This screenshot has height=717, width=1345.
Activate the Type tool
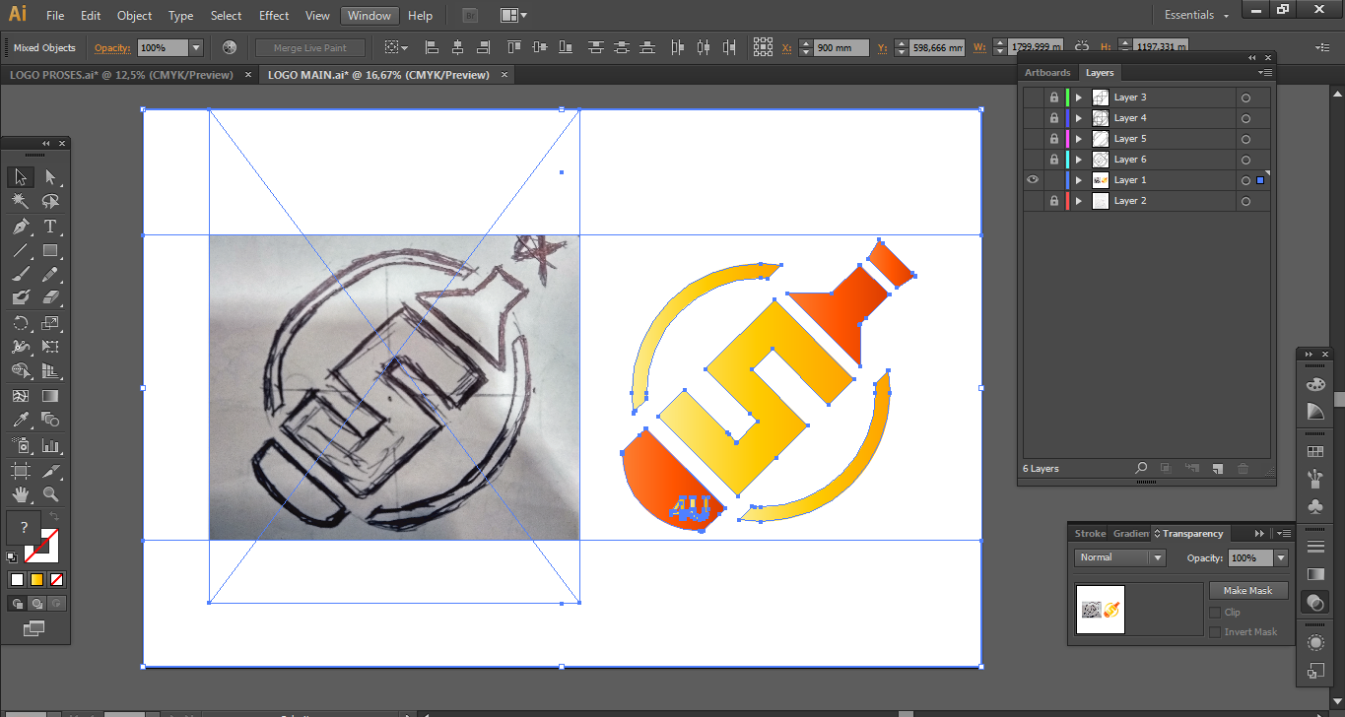pos(50,227)
